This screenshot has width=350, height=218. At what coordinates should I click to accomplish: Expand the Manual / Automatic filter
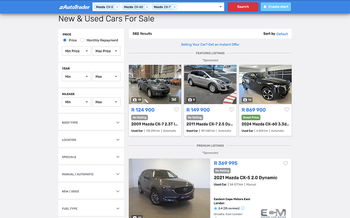coord(91,174)
